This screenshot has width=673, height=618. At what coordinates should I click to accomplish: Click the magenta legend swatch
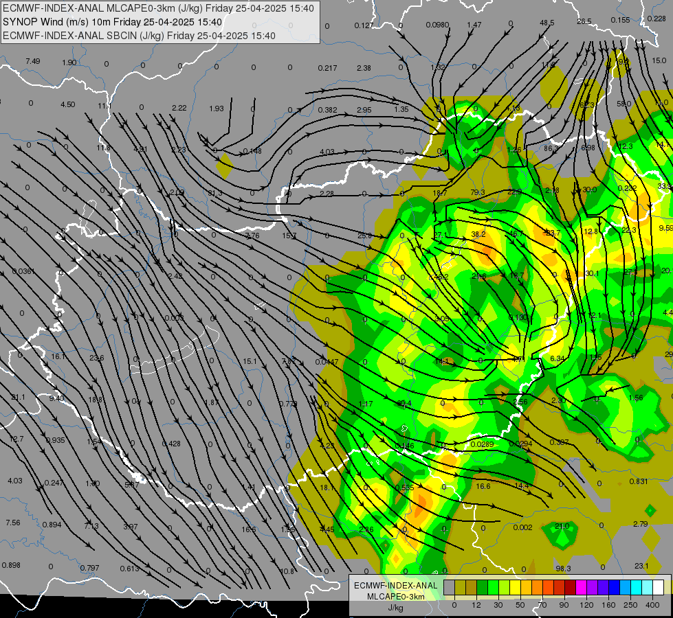tap(582, 588)
